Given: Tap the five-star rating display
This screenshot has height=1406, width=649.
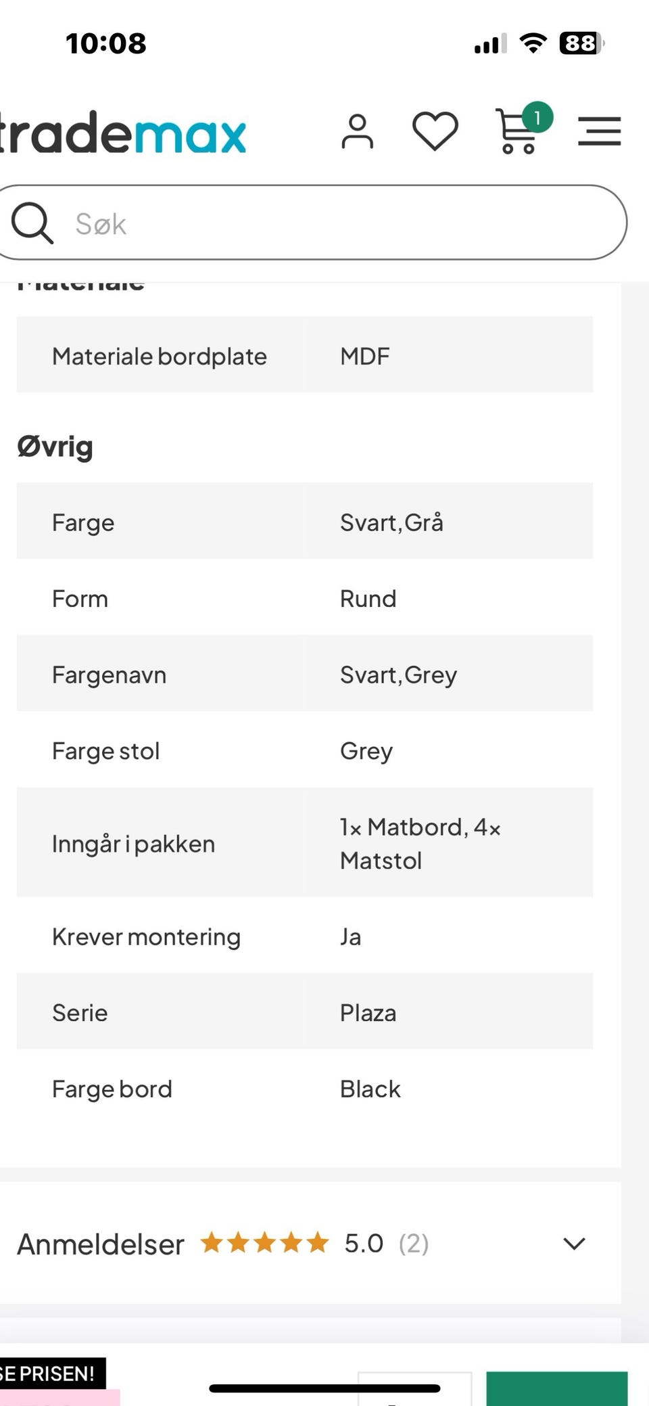Looking at the screenshot, I should (x=264, y=1243).
